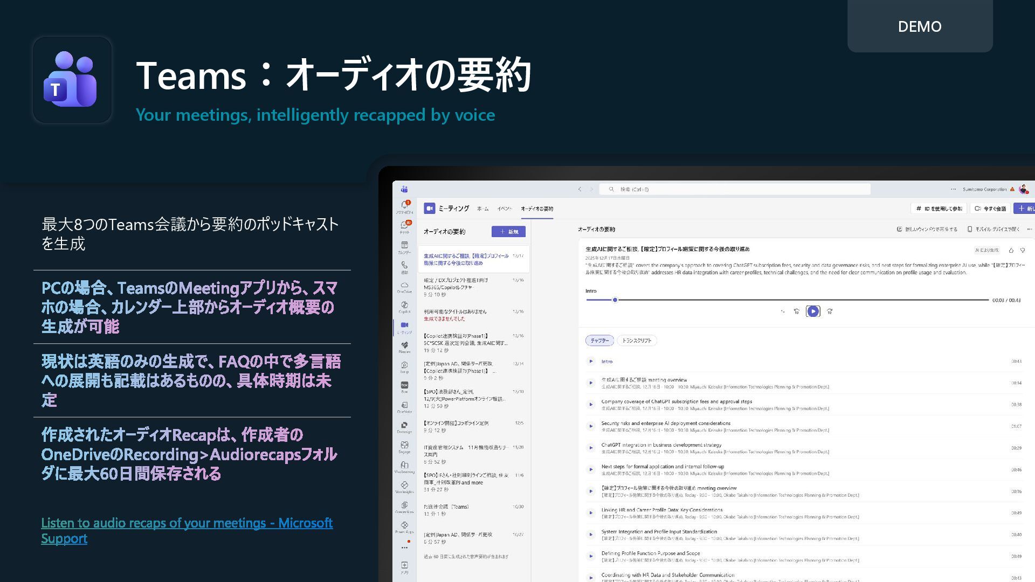1035x582 pixels.
Task: Open the Activity icon in the Teams sidebar
Action: 404,206
